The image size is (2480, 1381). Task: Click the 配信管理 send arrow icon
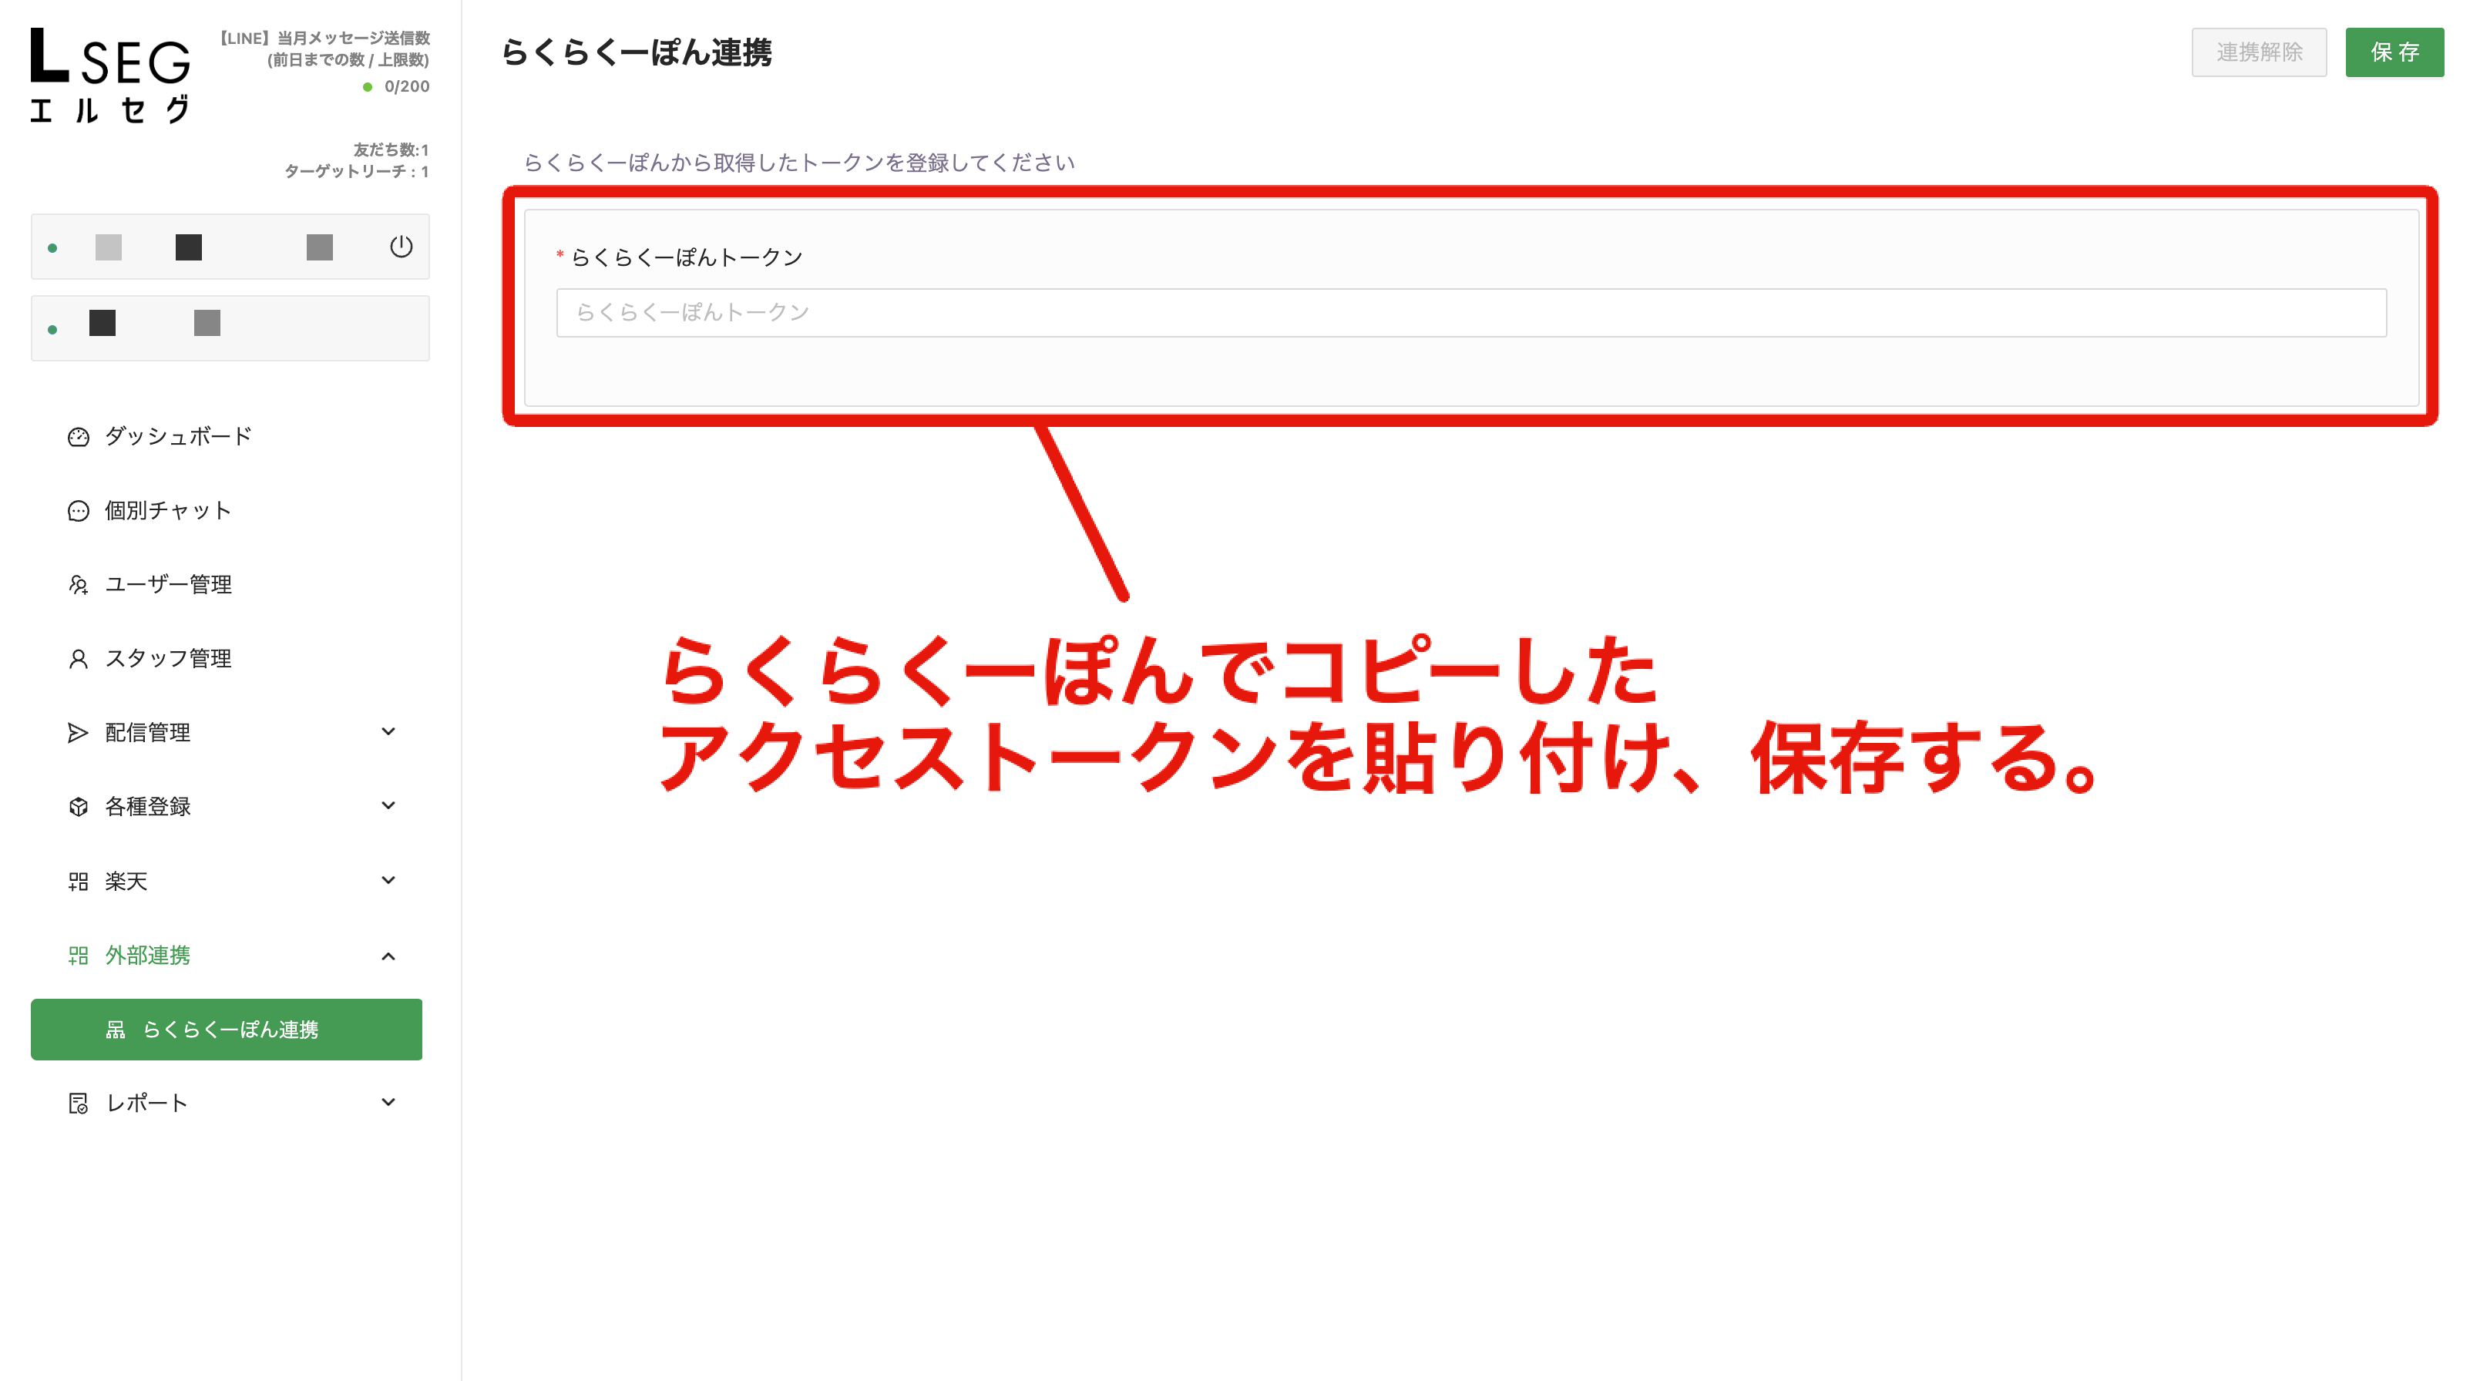point(78,734)
